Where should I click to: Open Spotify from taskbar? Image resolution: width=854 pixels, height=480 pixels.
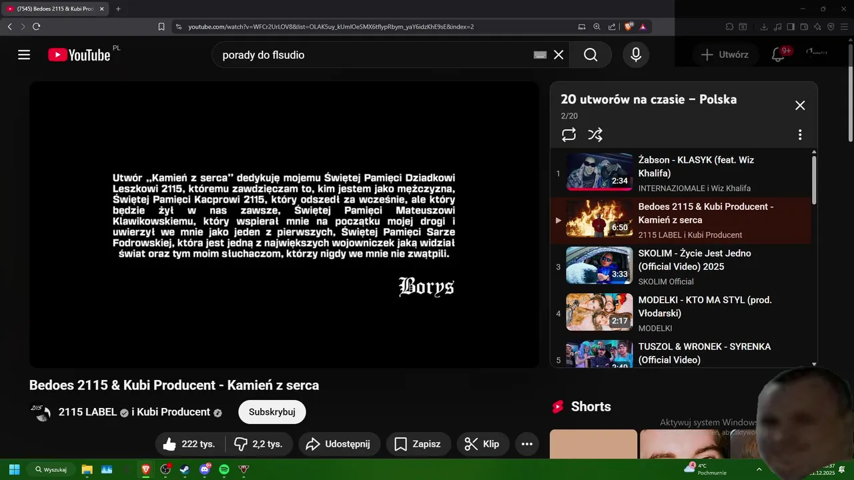tap(224, 469)
